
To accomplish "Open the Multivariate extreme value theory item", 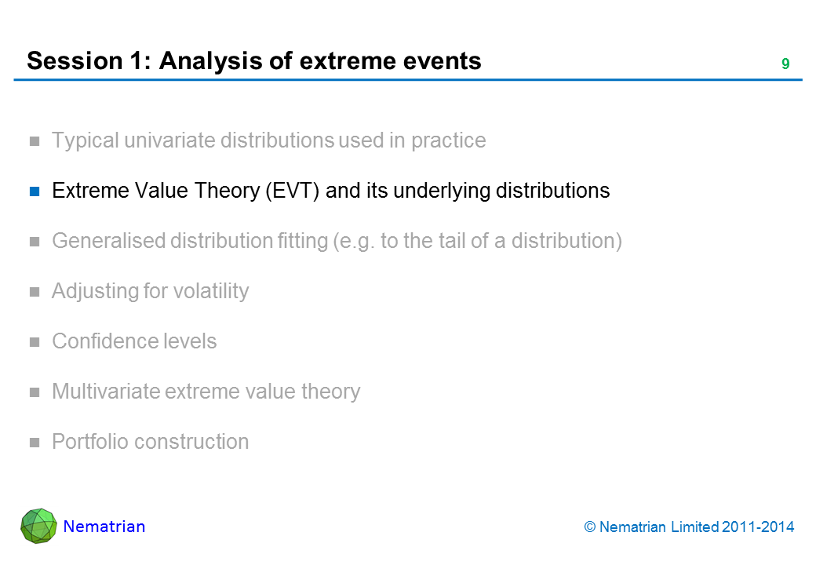I will (x=206, y=392).
